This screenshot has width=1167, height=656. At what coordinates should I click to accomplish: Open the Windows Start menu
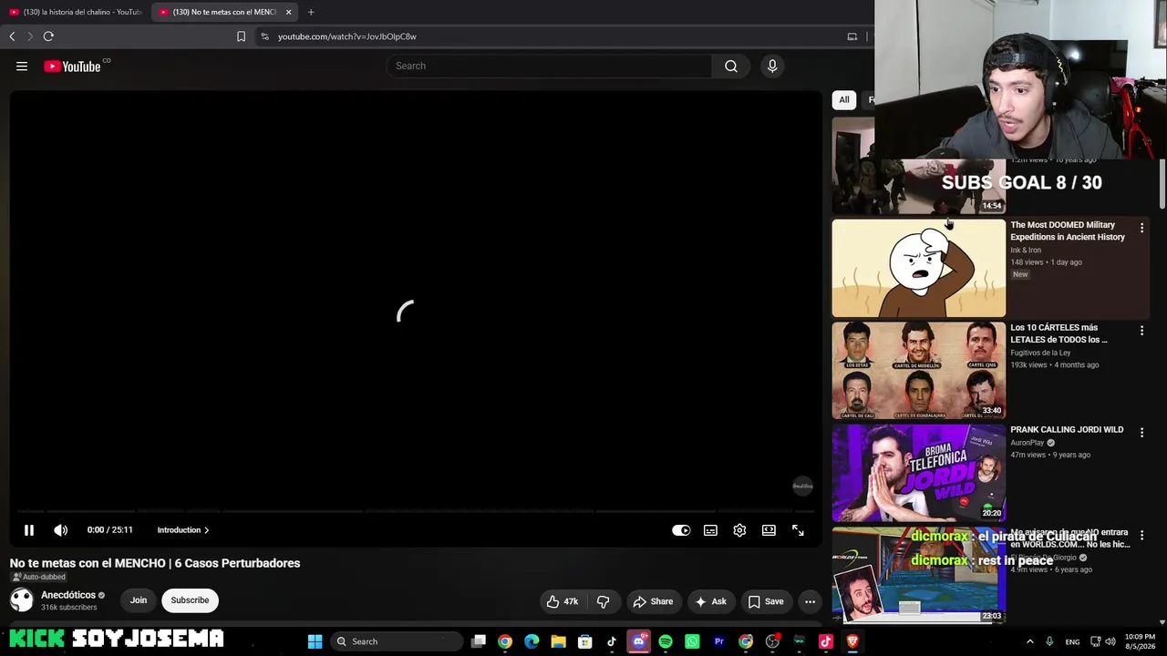click(315, 641)
